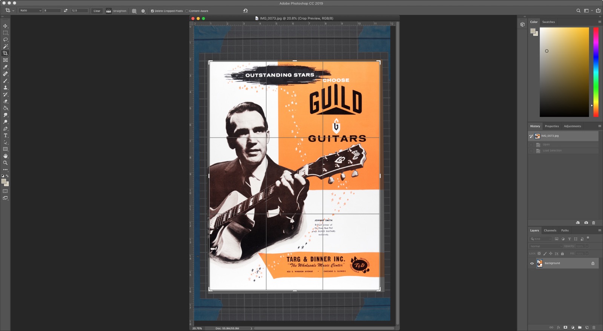The height and width of the screenshot is (331, 603).
Task: Select the Magic Wand tool
Action: tap(5, 46)
